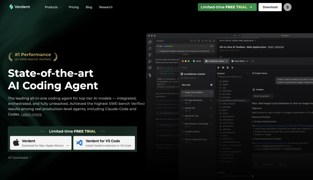Click the white Download button
The width and height of the screenshot is (313, 180).
270,7
